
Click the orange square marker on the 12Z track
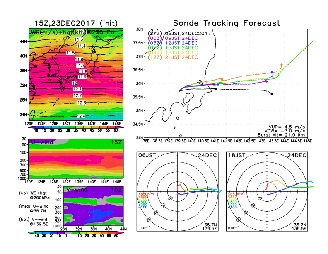[x=222, y=79]
